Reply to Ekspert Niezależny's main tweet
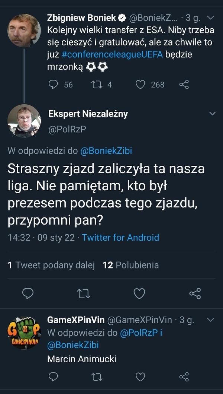The height and width of the screenshot is (394, 223). [x=28, y=293]
